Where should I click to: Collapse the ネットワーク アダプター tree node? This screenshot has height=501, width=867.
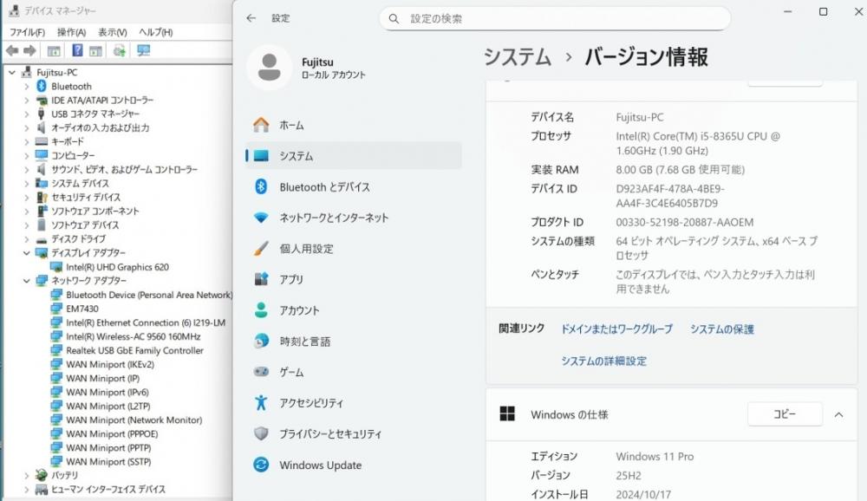pos(27,280)
